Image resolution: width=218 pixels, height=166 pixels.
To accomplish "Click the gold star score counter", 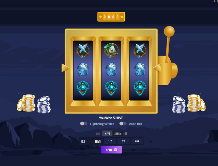I will 111,17.
